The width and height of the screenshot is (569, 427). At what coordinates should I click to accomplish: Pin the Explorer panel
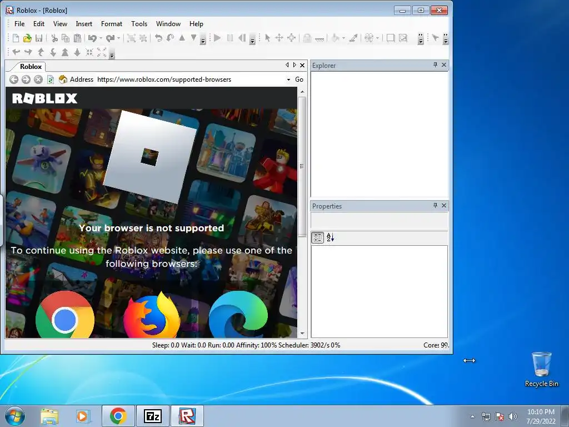pos(435,65)
